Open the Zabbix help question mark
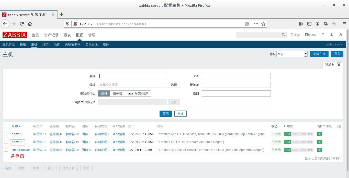The width and height of the screenshot is (349, 178). [x=323, y=35]
